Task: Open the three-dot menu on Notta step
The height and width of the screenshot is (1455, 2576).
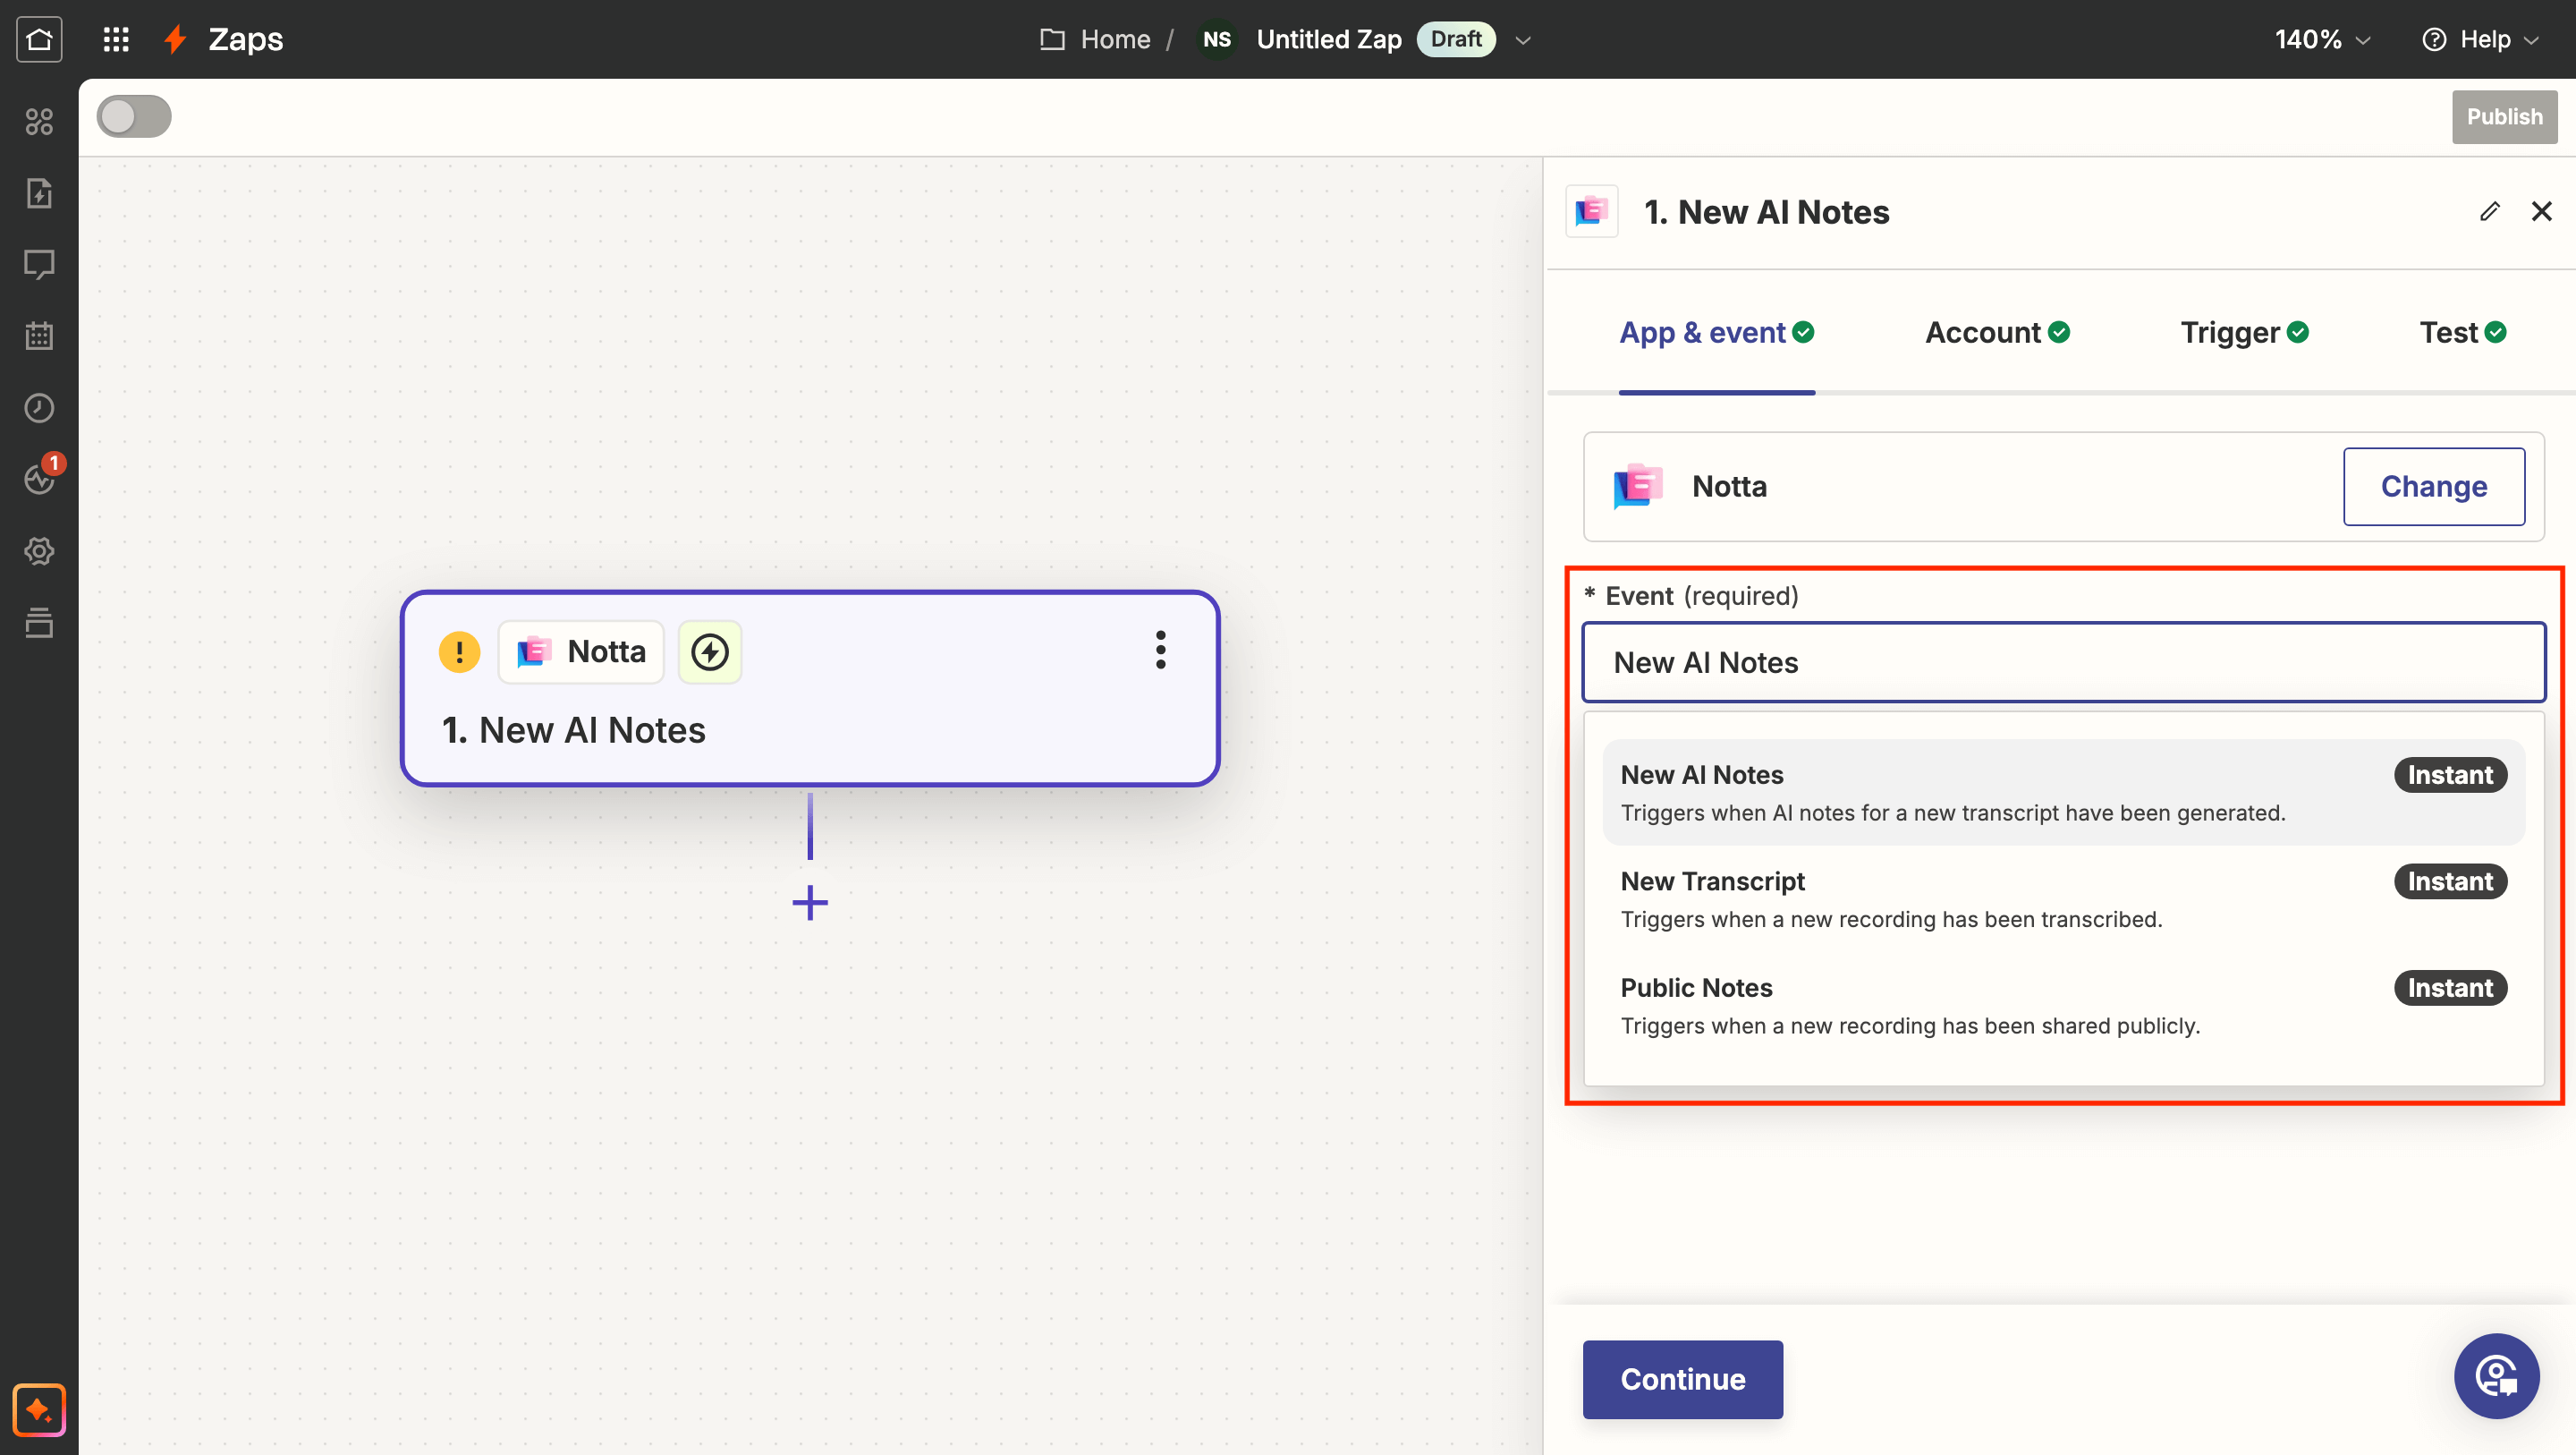Action: click(1160, 651)
